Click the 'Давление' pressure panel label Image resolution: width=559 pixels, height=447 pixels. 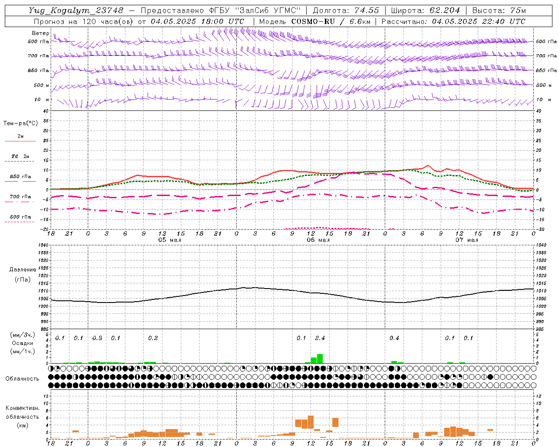tap(23, 270)
